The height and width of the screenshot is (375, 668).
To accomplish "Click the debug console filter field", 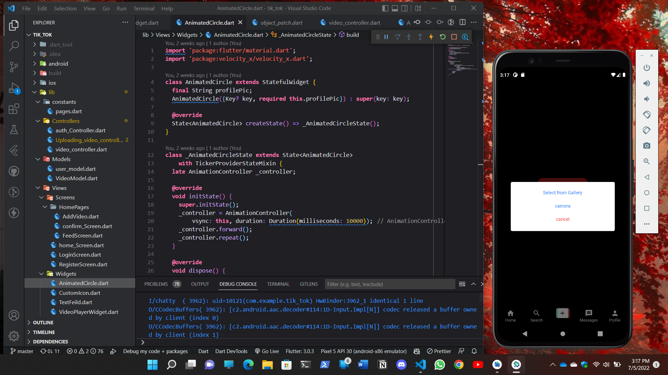I will (390, 284).
